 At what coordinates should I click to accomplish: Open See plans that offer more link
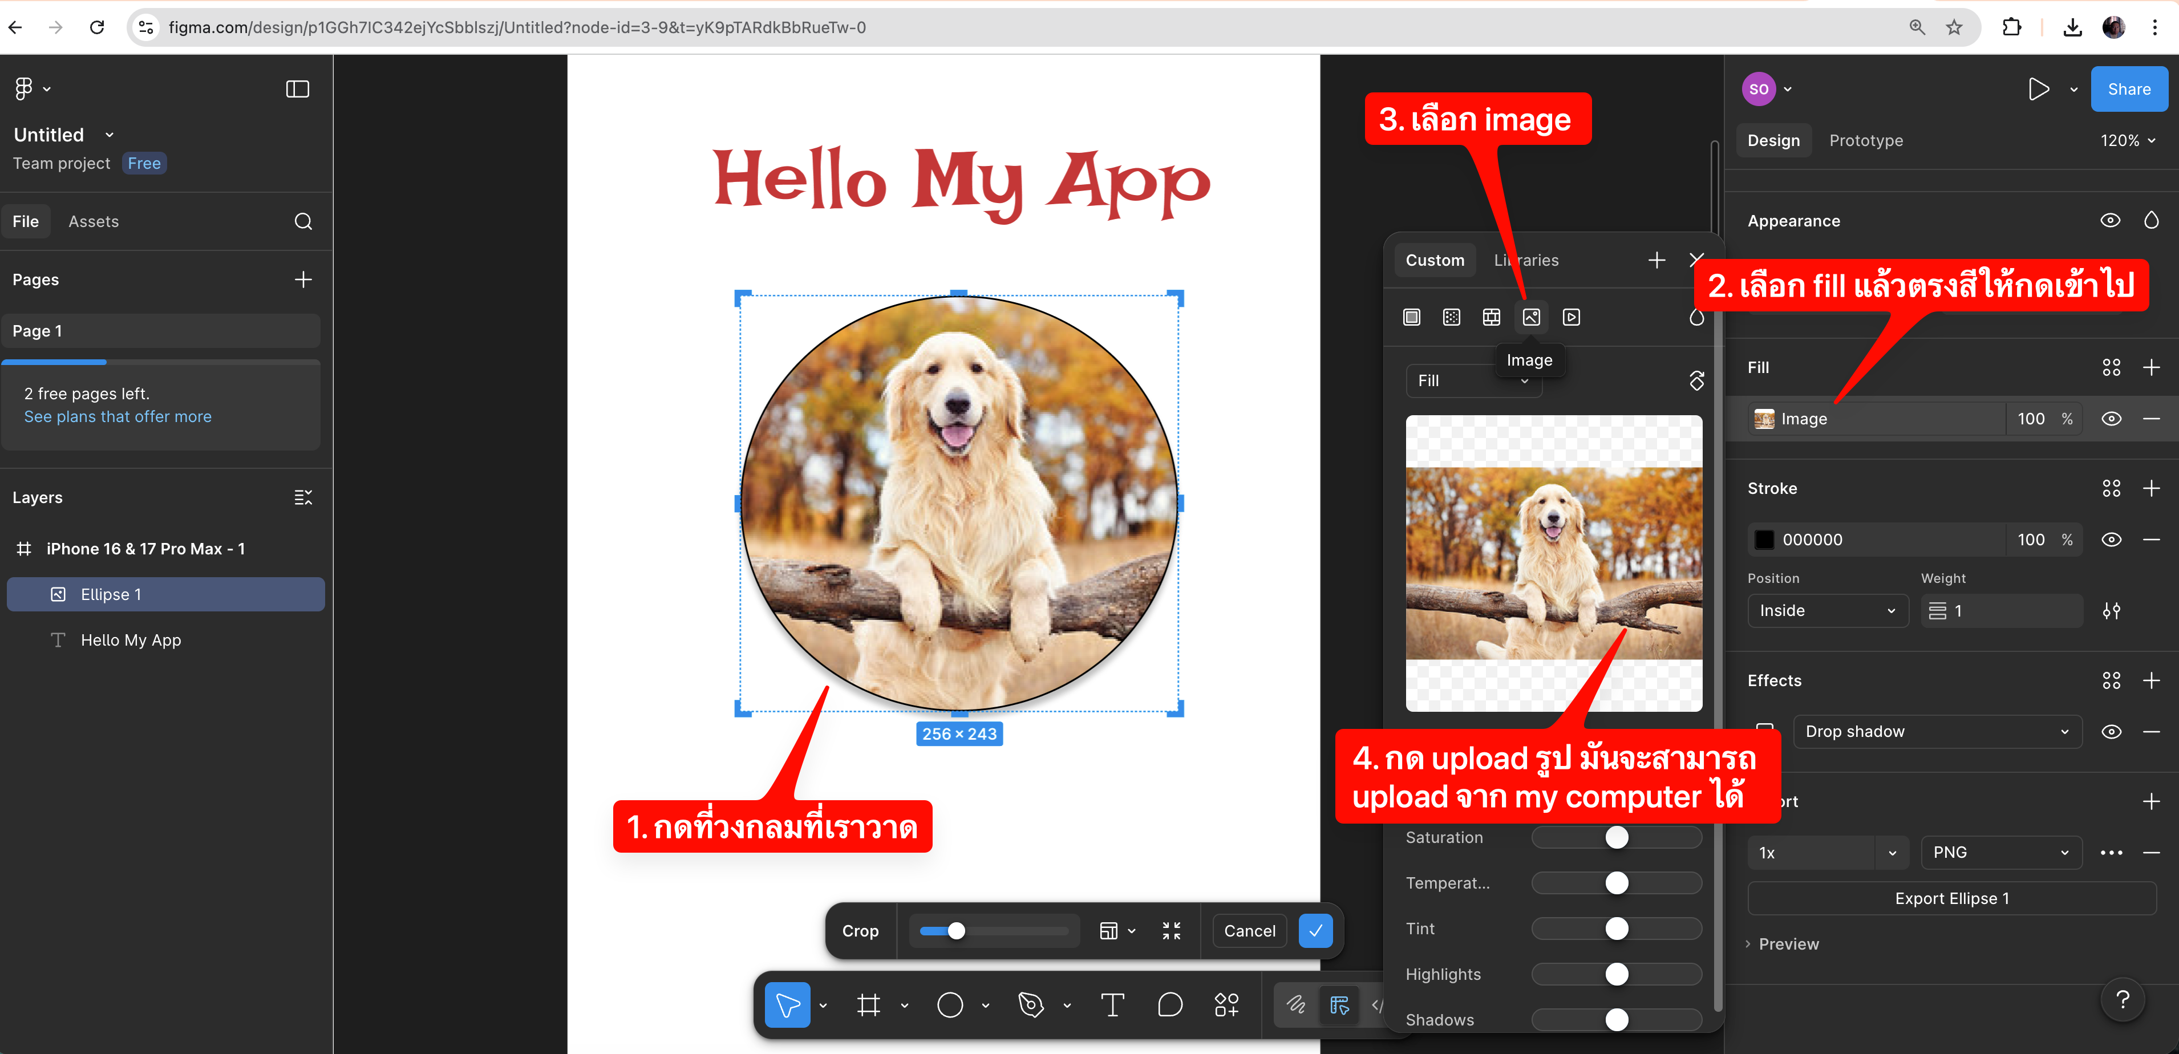pos(118,417)
